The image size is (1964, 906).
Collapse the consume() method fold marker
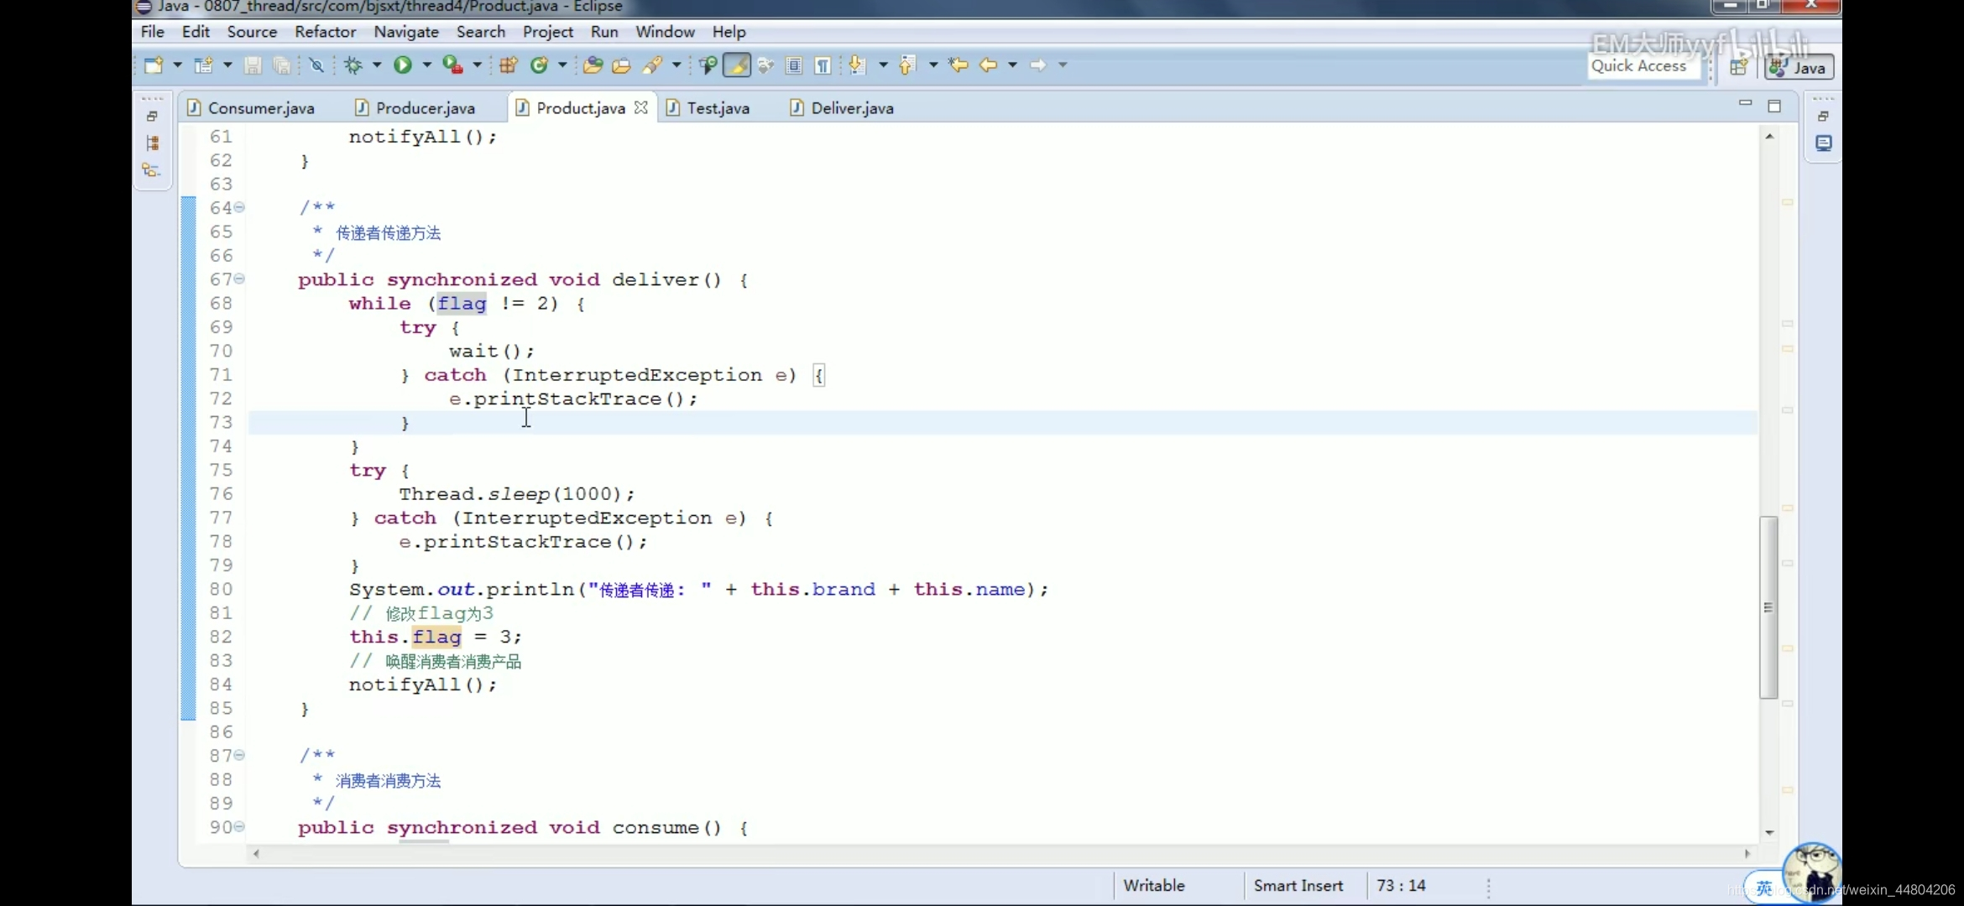(x=239, y=827)
